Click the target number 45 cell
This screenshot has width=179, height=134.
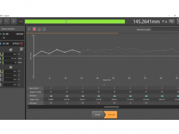[x=114, y=92]
